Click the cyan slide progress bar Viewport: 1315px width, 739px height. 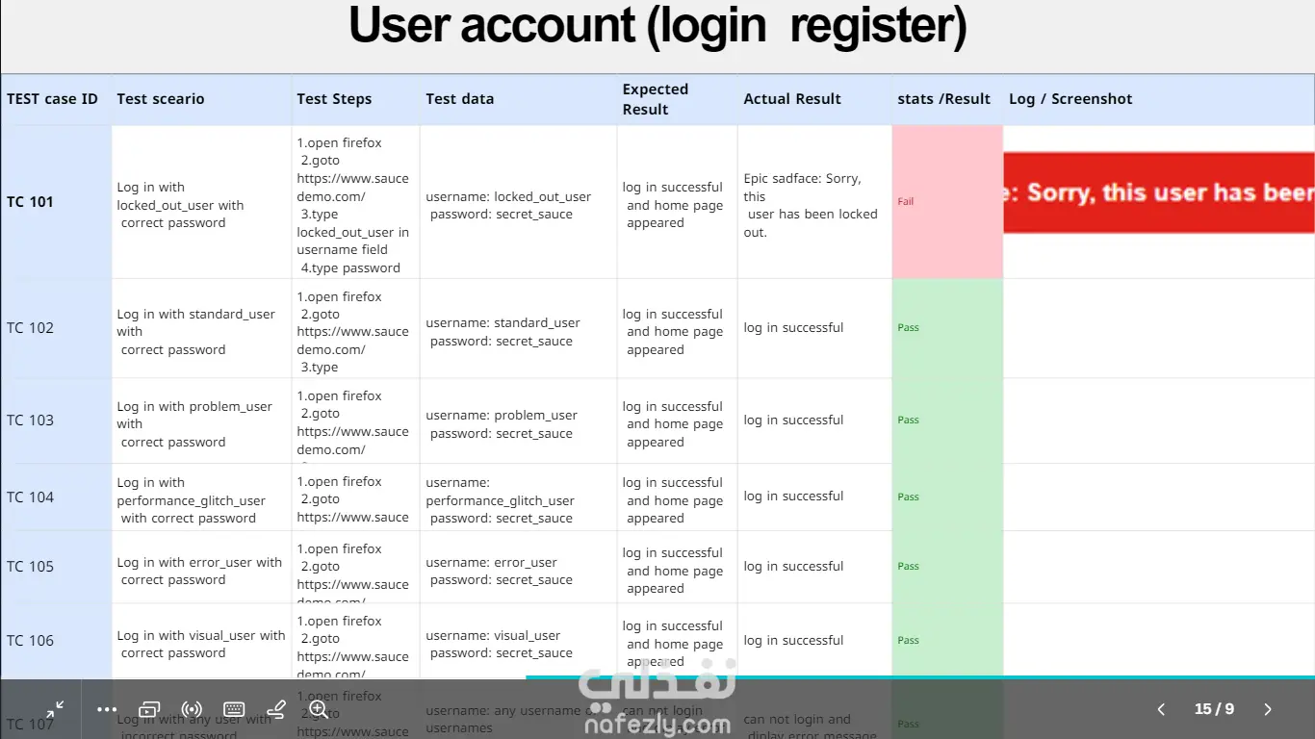pos(920,677)
